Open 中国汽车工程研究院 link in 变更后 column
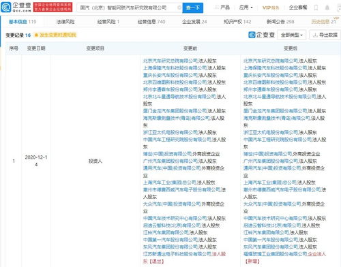The height and width of the screenshot is (267, 341). tap(278, 140)
